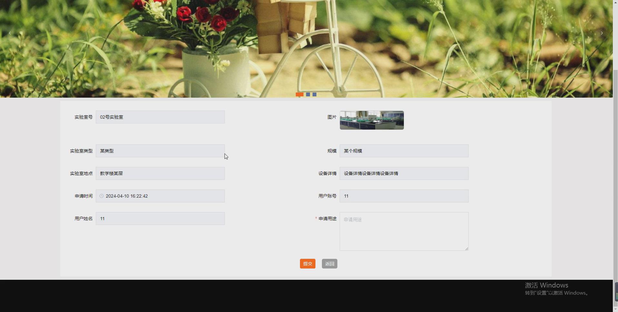Viewport: 618px width, 312px height.
Task: Select the second carousel indicator dot
Action: 308,94
